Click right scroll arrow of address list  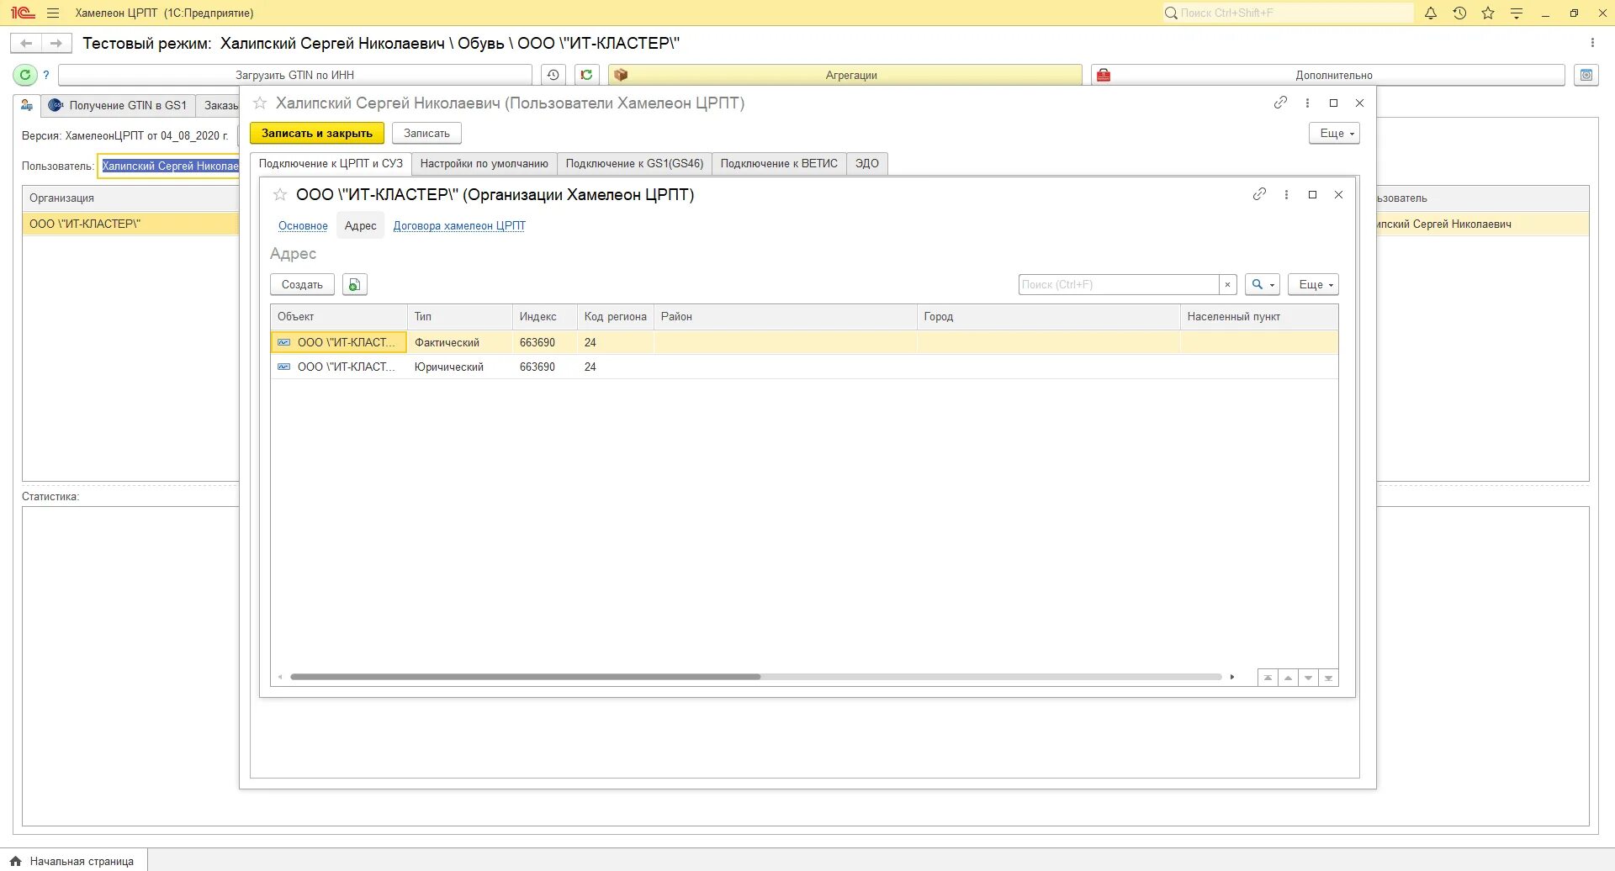tap(1232, 677)
